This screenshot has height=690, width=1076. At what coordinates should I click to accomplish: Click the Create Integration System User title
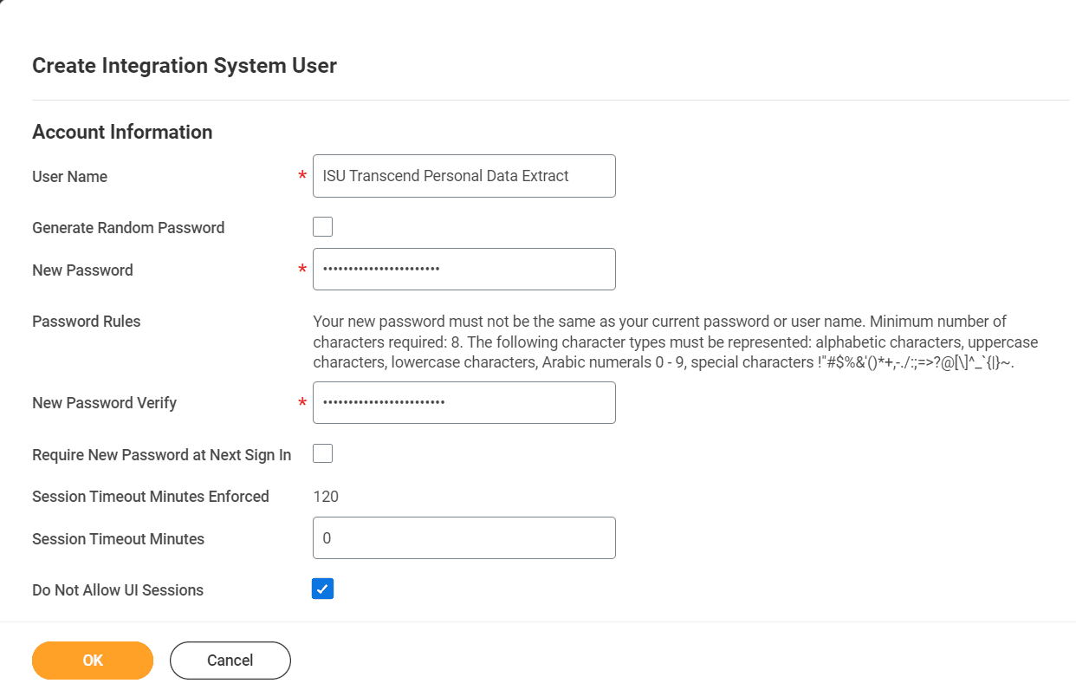184,65
